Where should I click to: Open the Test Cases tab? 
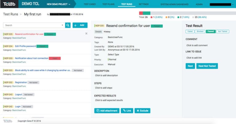coord(89,4)
